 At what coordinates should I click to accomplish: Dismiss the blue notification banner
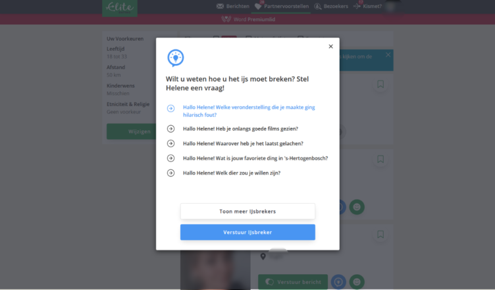(x=388, y=55)
